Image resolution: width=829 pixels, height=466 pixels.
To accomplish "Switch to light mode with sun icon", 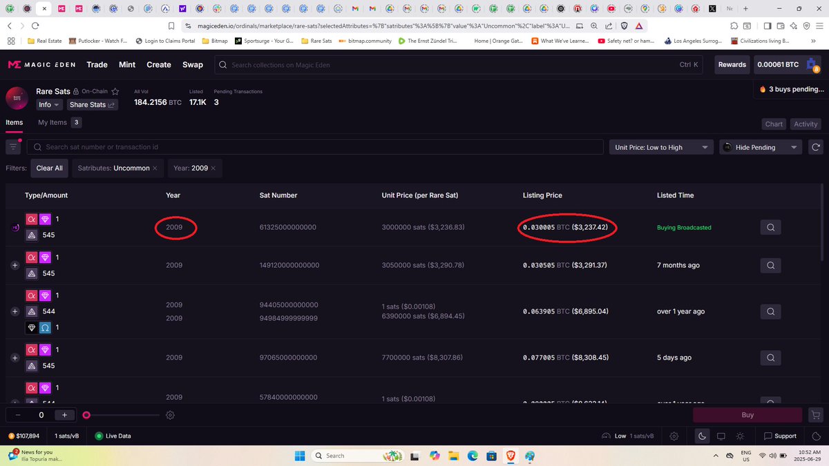I will pos(740,436).
